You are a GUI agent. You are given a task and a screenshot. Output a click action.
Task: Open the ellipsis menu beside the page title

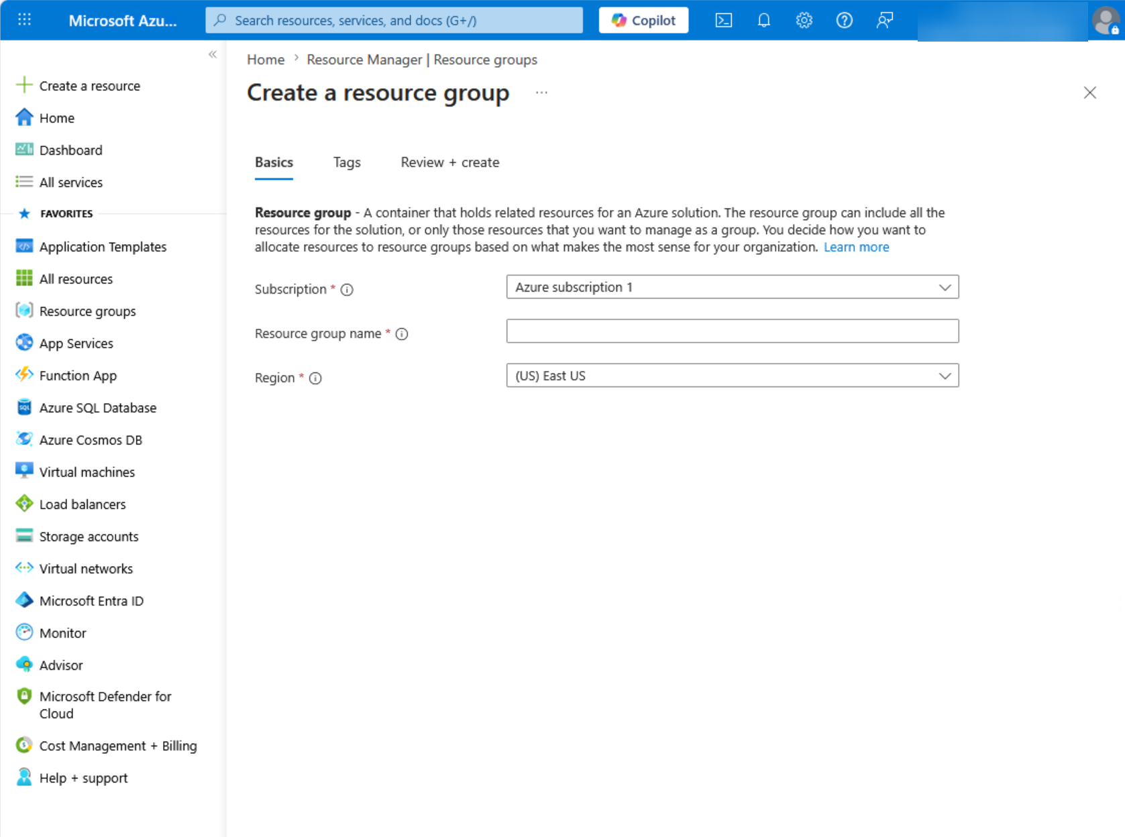tap(541, 93)
